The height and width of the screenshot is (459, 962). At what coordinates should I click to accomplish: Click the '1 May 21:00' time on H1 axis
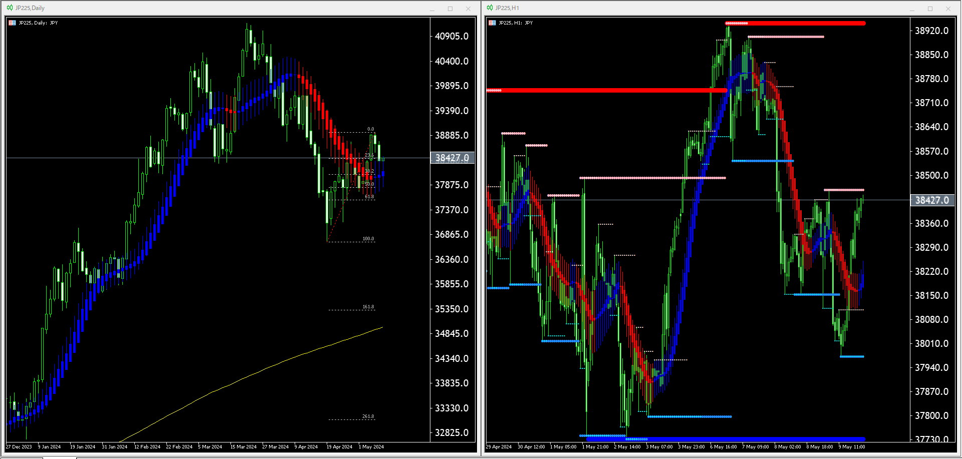[595, 447]
